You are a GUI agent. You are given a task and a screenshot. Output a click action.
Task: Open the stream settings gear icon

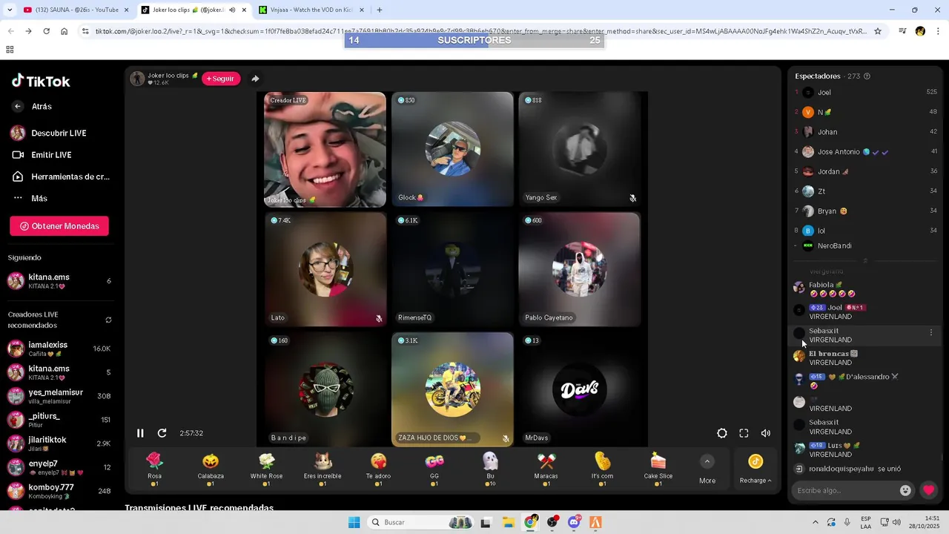tap(722, 433)
